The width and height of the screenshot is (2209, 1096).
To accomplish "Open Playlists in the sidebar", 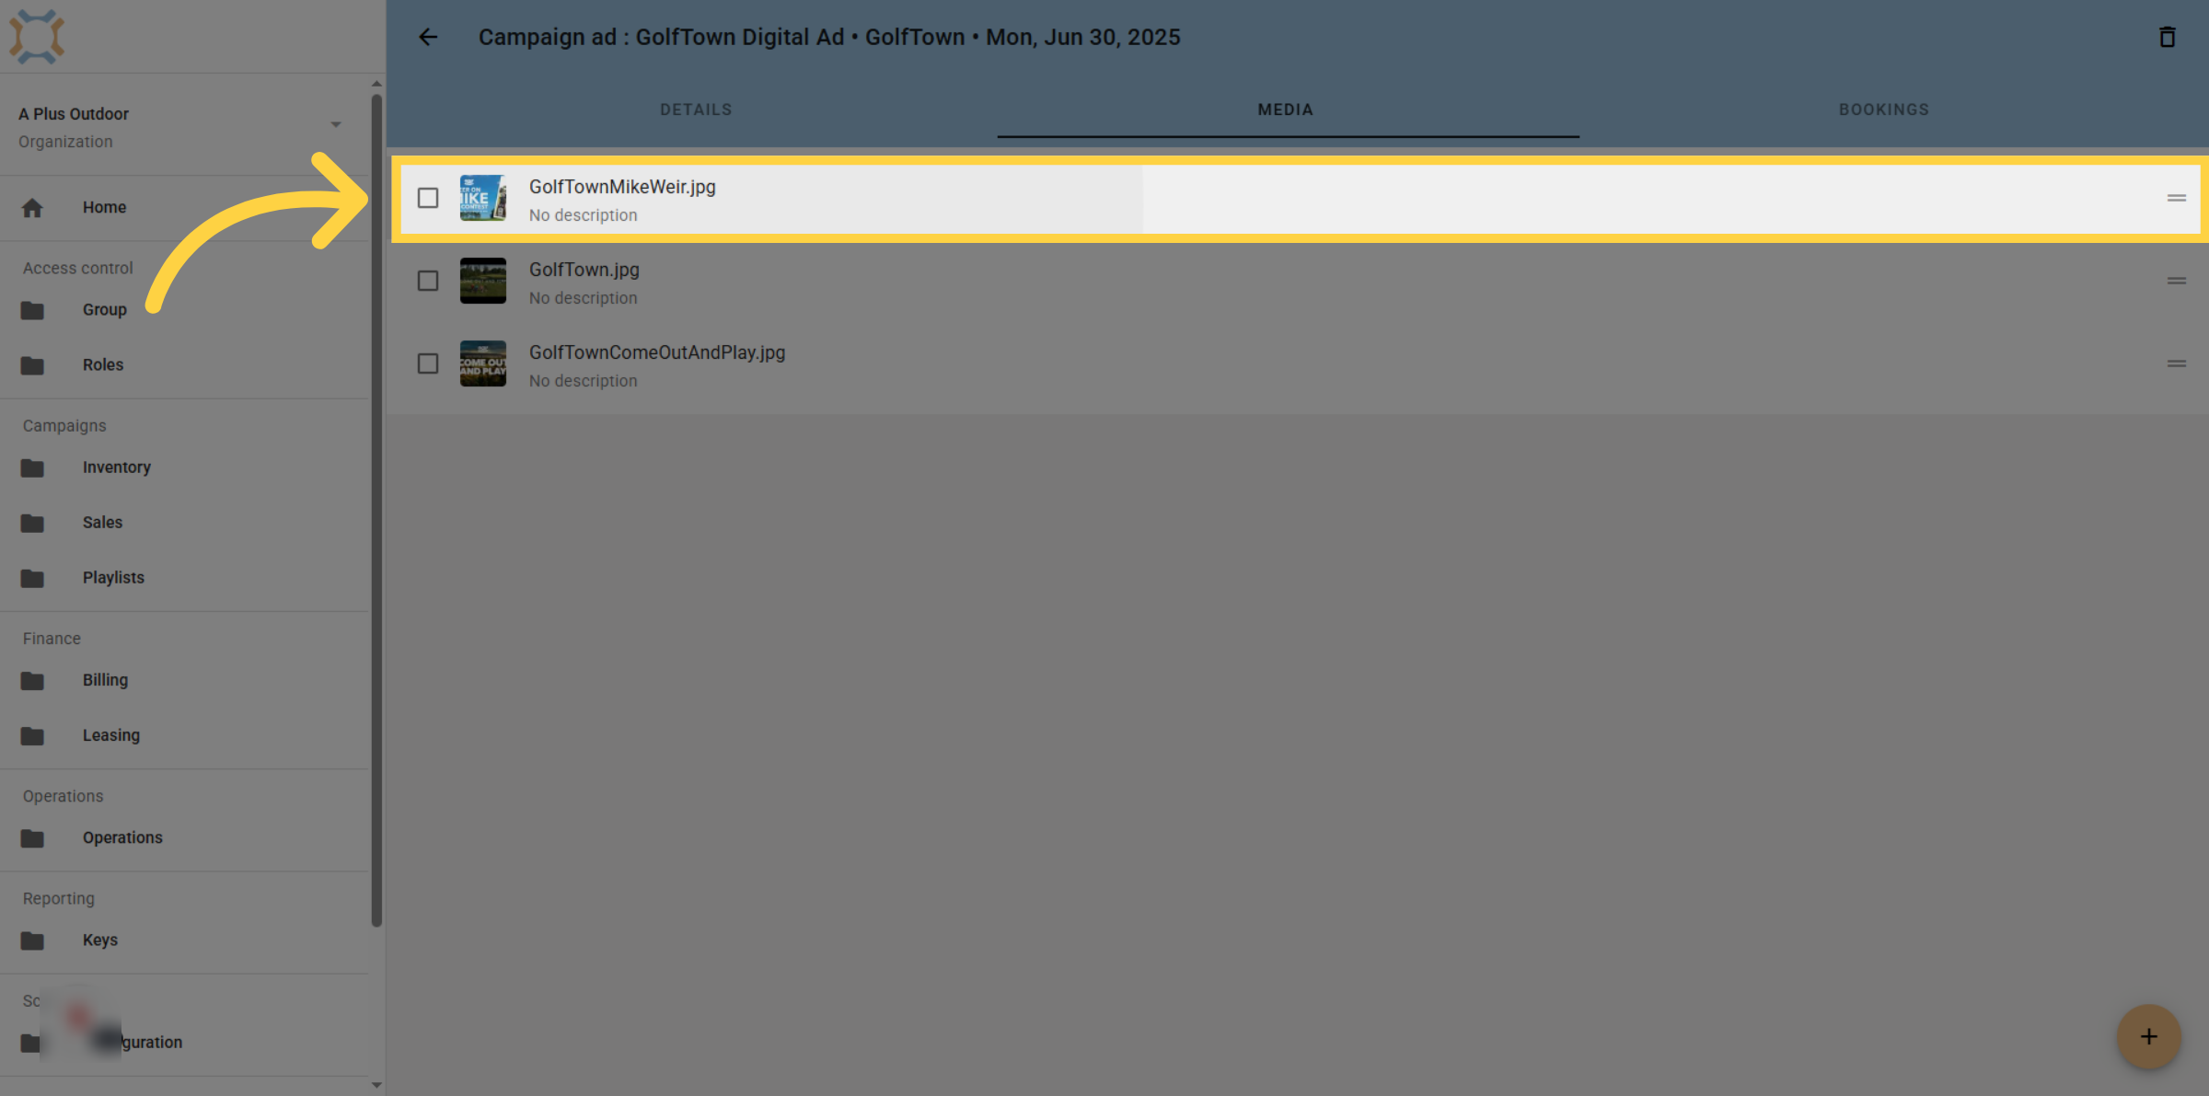I will coord(113,578).
